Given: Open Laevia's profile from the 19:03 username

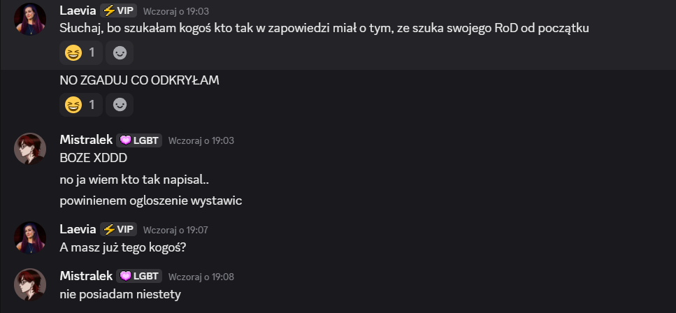Looking at the screenshot, I should click(x=79, y=10).
